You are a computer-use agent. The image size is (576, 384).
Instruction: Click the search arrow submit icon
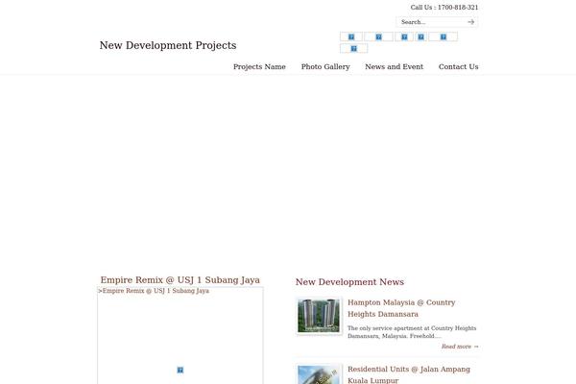tap(471, 22)
